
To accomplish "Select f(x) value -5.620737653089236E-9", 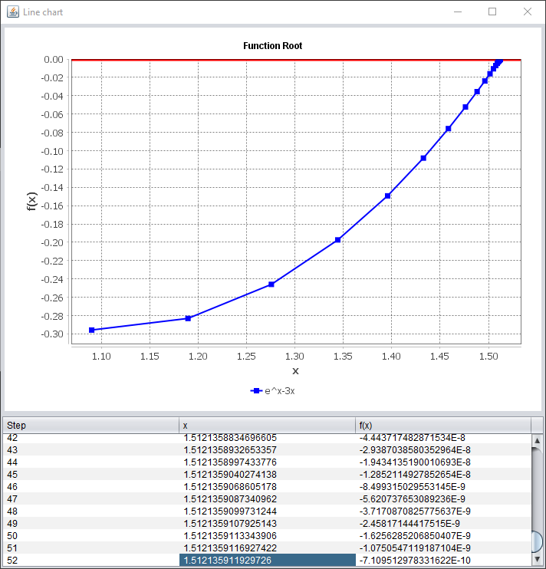I will 443,498.
